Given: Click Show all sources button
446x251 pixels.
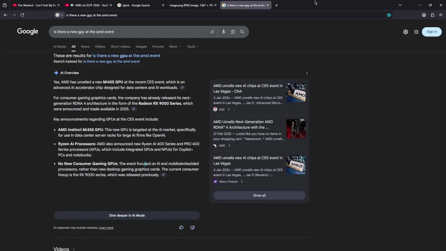Looking at the screenshot, I should 259,196.
